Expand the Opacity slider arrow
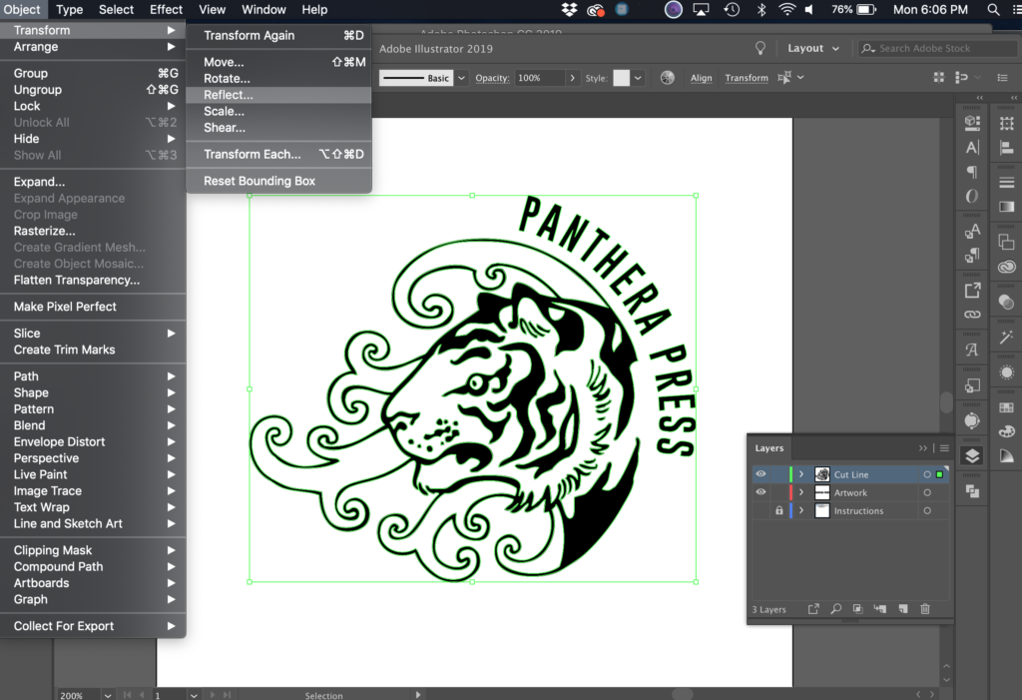This screenshot has height=700, width=1022. (x=572, y=78)
